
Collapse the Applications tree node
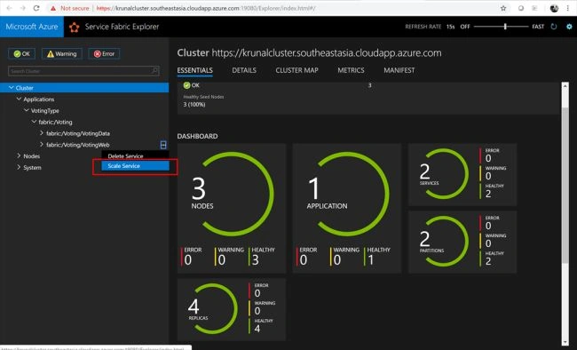(19, 99)
